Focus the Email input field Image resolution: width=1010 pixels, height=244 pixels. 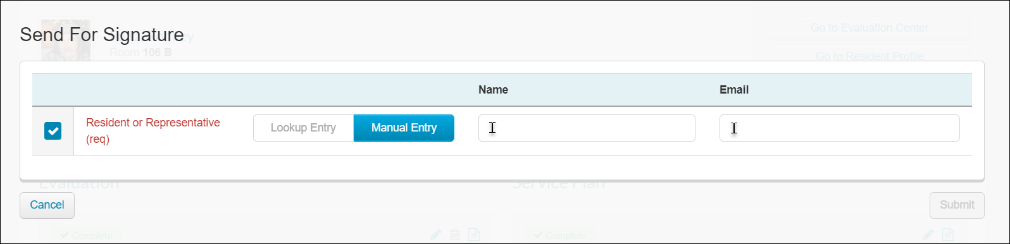(839, 128)
